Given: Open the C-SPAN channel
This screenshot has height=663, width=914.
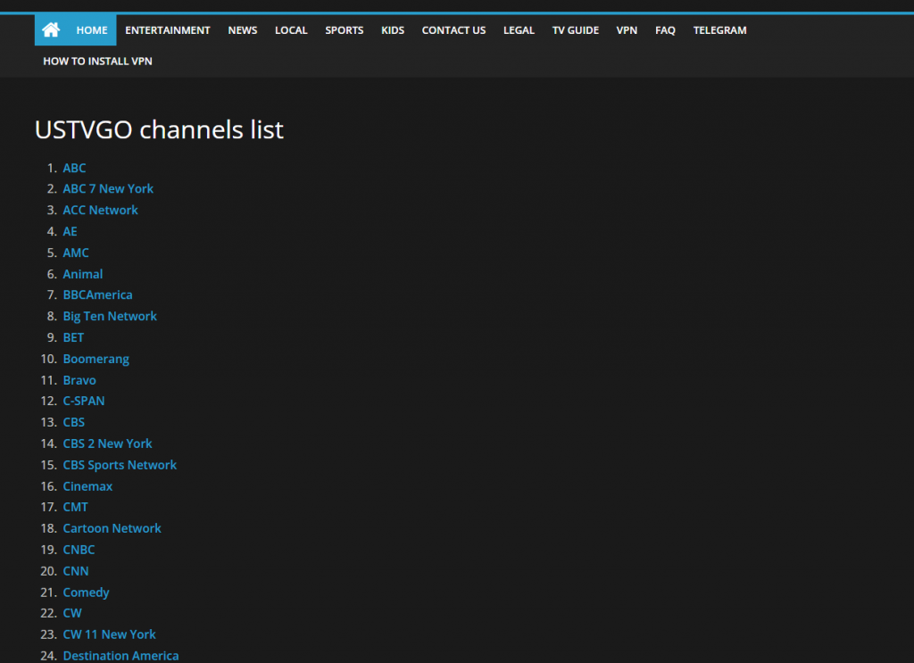Looking at the screenshot, I should [84, 401].
